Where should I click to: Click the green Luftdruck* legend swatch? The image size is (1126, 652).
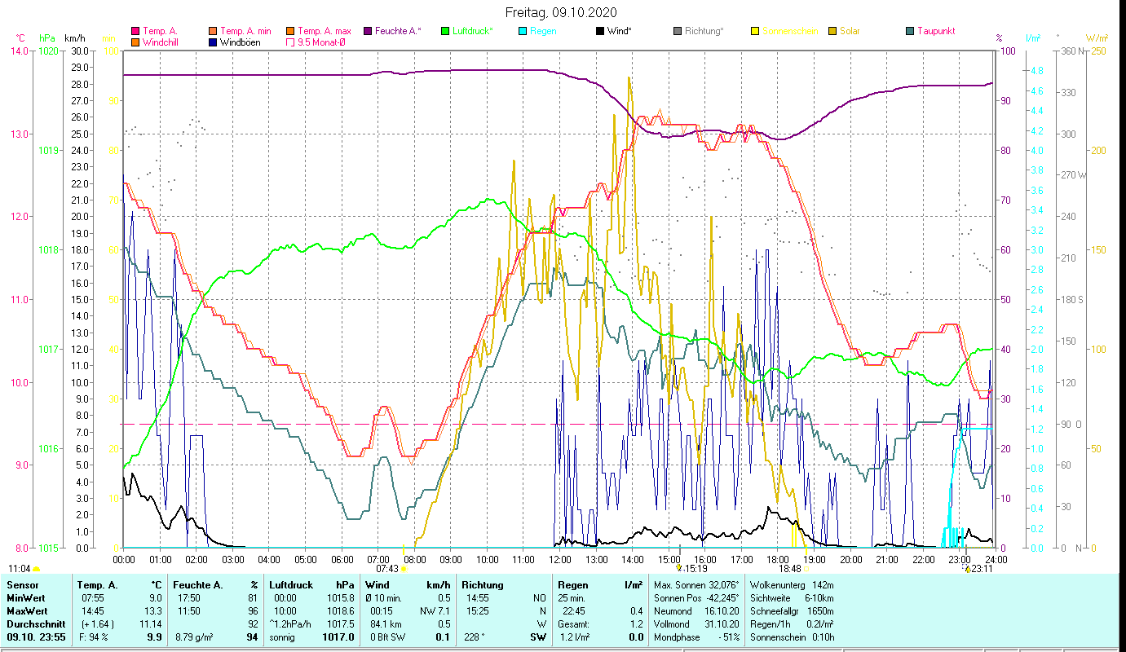pyautogui.click(x=445, y=31)
